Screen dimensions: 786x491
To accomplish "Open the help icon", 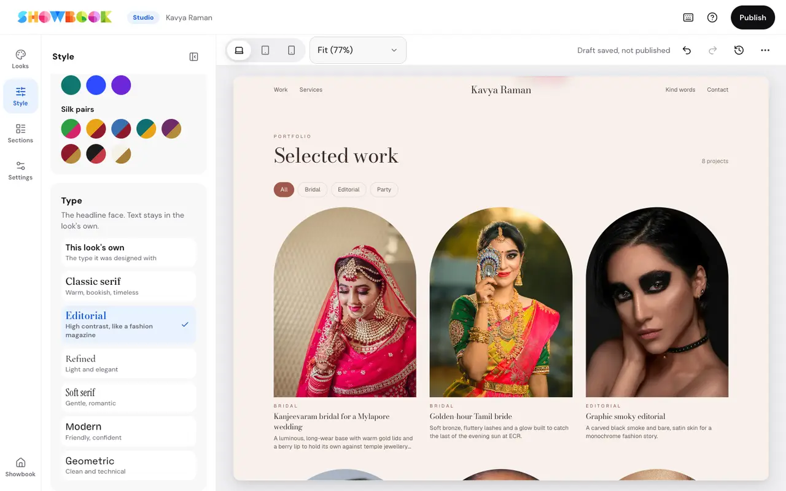I will point(712,18).
